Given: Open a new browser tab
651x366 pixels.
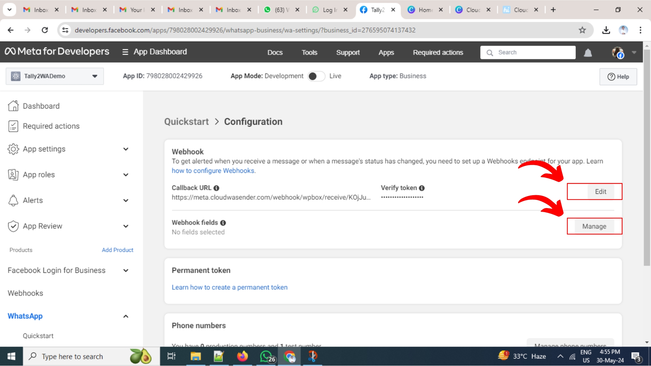Looking at the screenshot, I should 553,10.
